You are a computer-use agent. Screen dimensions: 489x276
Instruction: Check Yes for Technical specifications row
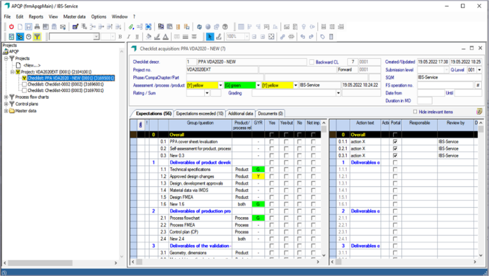(x=272, y=169)
